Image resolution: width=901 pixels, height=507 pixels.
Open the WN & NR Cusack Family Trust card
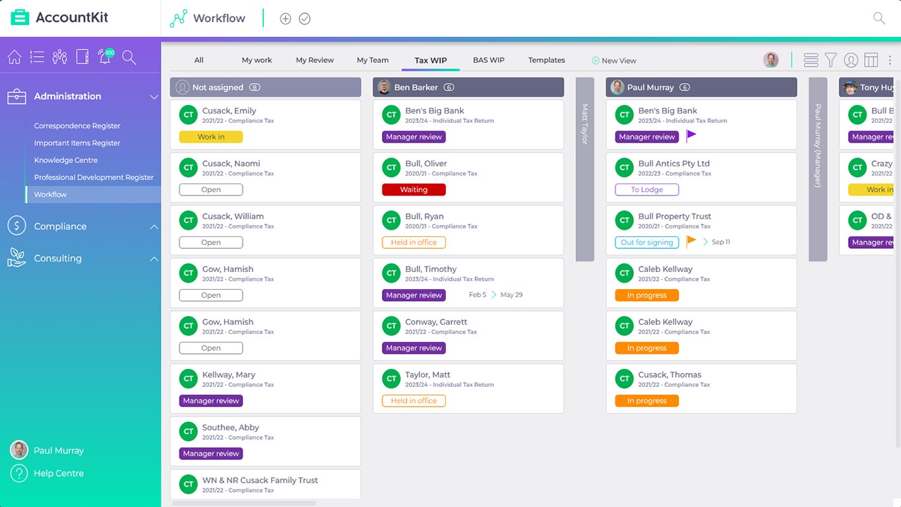click(266, 485)
